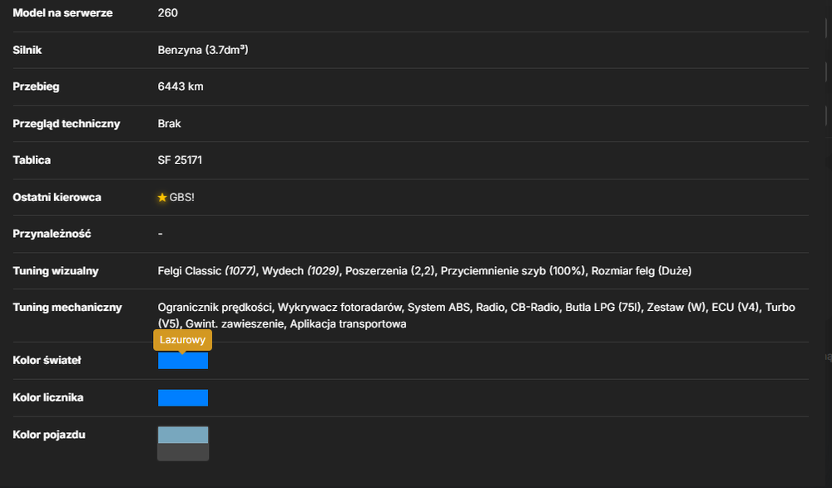Click the Tuning wizualny label
Image resolution: width=832 pixels, height=488 pixels.
pos(56,271)
